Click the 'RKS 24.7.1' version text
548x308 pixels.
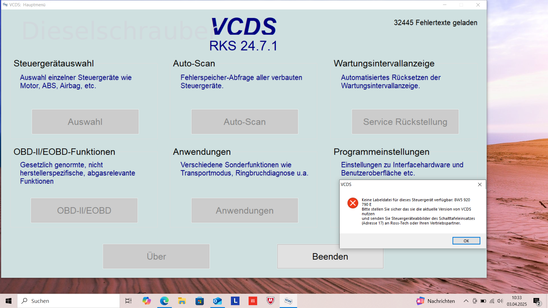tap(243, 46)
